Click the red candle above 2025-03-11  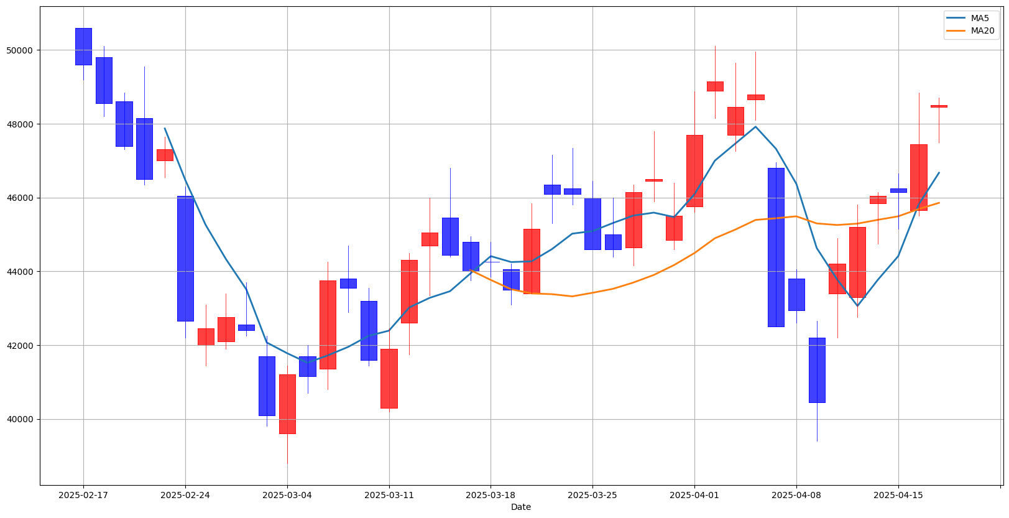389,379
